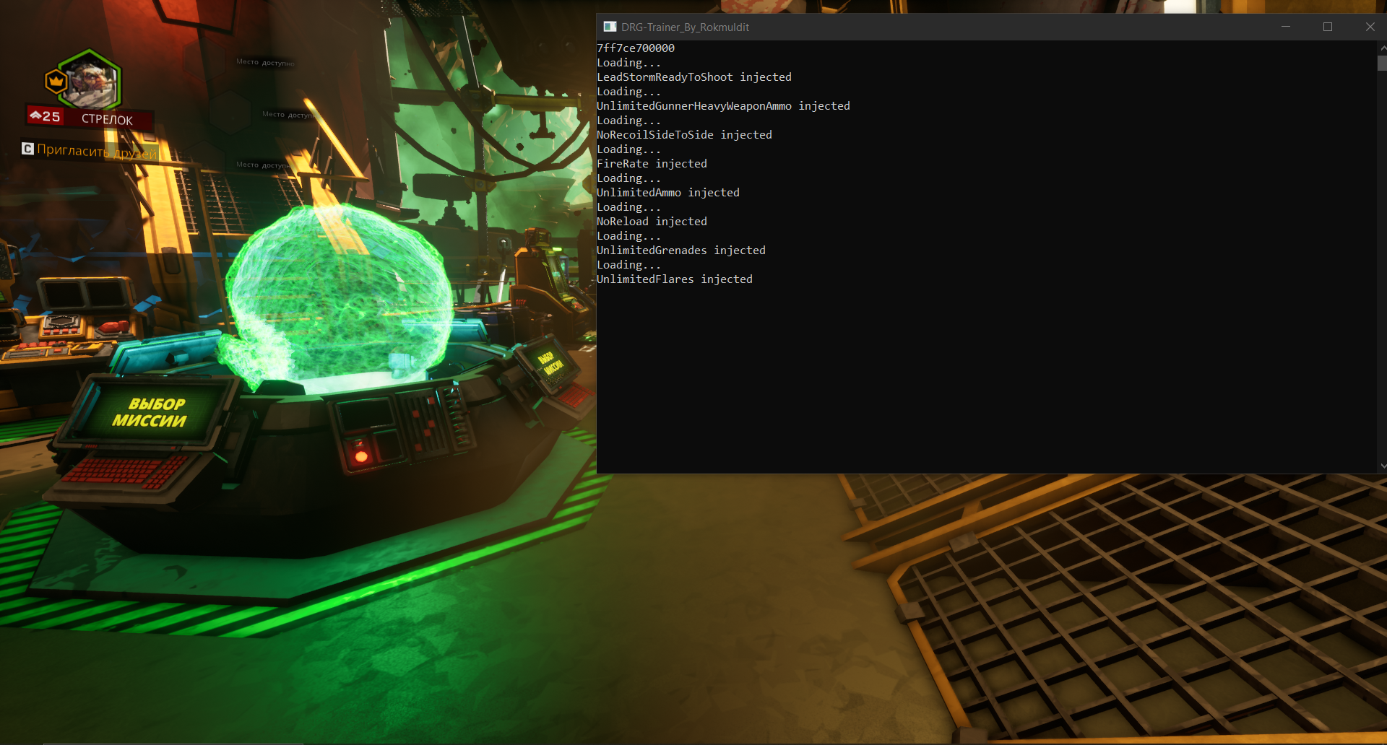This screenshot has height=745, width=1387.
Task: Click the console scrollbar thumb
Action: (x=1383, y=63)
